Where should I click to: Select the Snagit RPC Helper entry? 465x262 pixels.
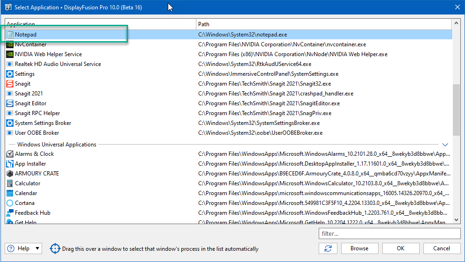click(37, 113)
